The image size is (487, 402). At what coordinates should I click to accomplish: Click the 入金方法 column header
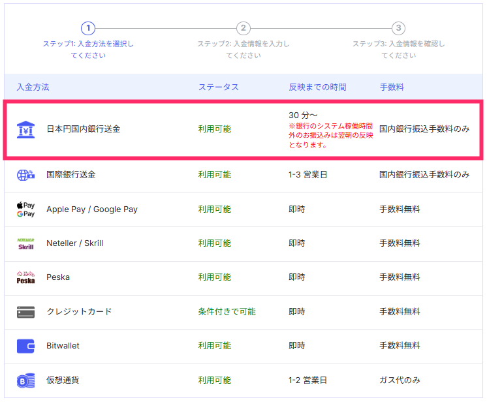coord(33,87)
